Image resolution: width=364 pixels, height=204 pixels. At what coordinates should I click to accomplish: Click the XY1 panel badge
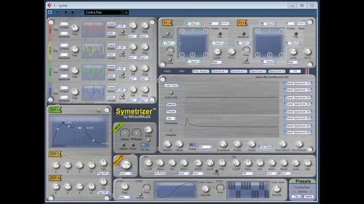click(x=167, y=23)
